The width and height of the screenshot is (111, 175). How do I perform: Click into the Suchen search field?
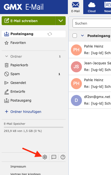pos(92,23)
